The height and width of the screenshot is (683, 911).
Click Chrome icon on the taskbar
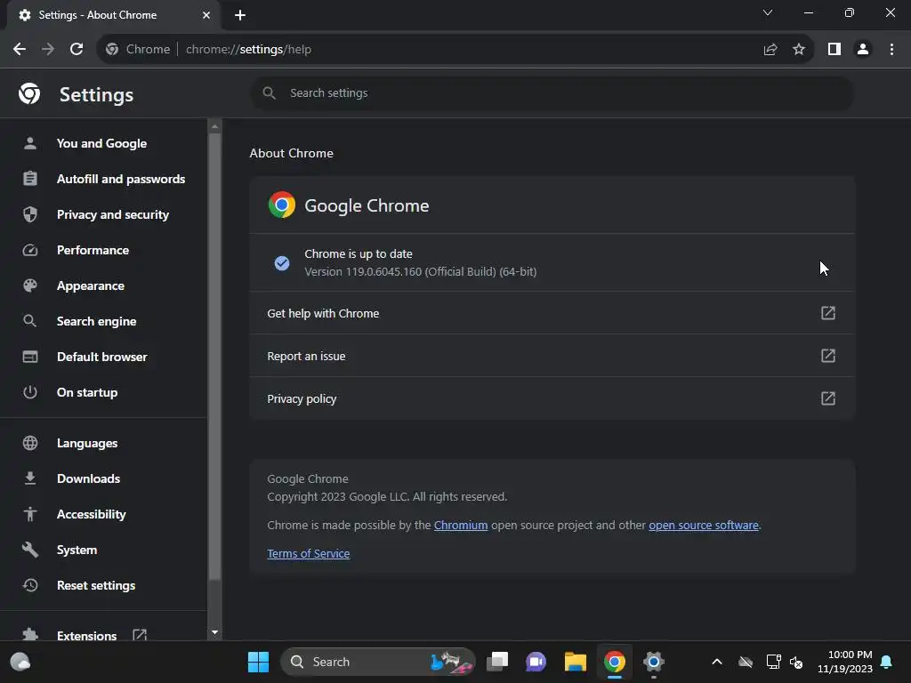(614, 662)
